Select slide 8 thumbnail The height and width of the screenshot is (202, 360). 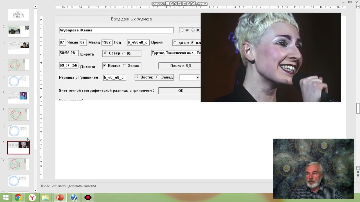coord(19,131)
